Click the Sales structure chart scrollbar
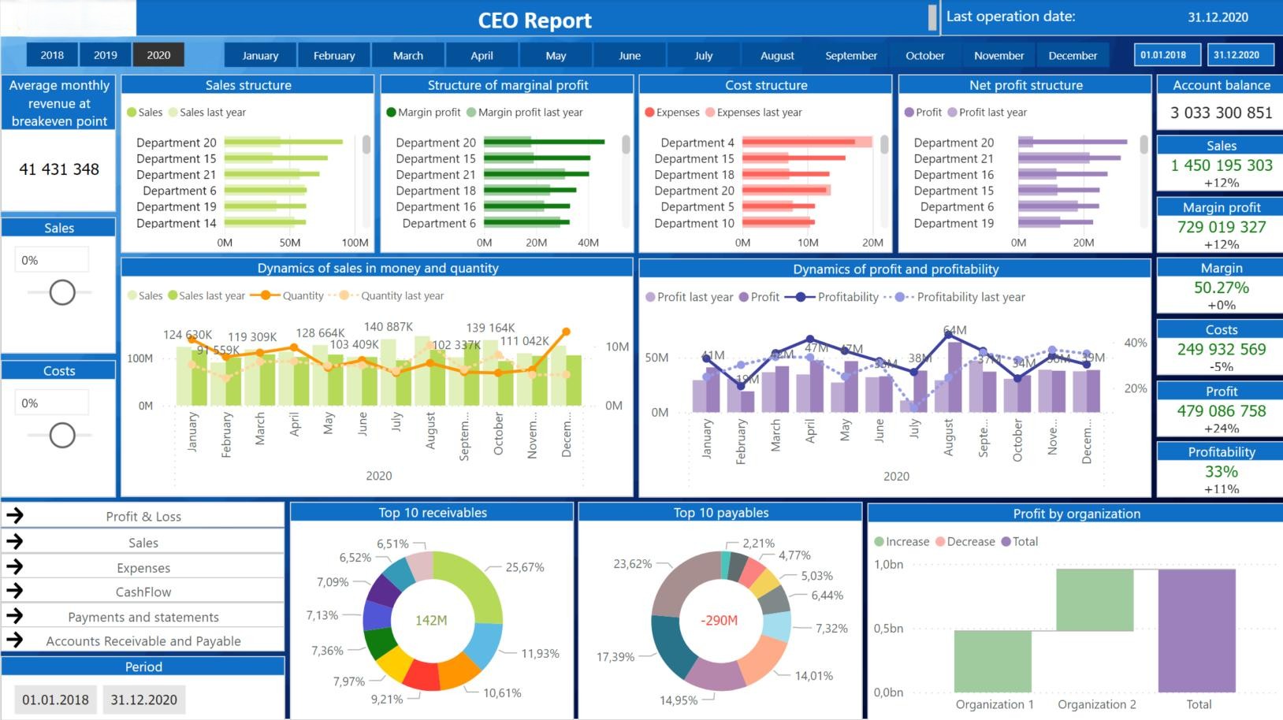The height and width of the screenshot is (720, 1283). tap(366, 144)
